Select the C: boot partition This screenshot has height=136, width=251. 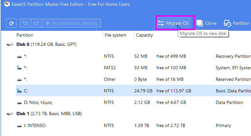click(x=133, y=91)
